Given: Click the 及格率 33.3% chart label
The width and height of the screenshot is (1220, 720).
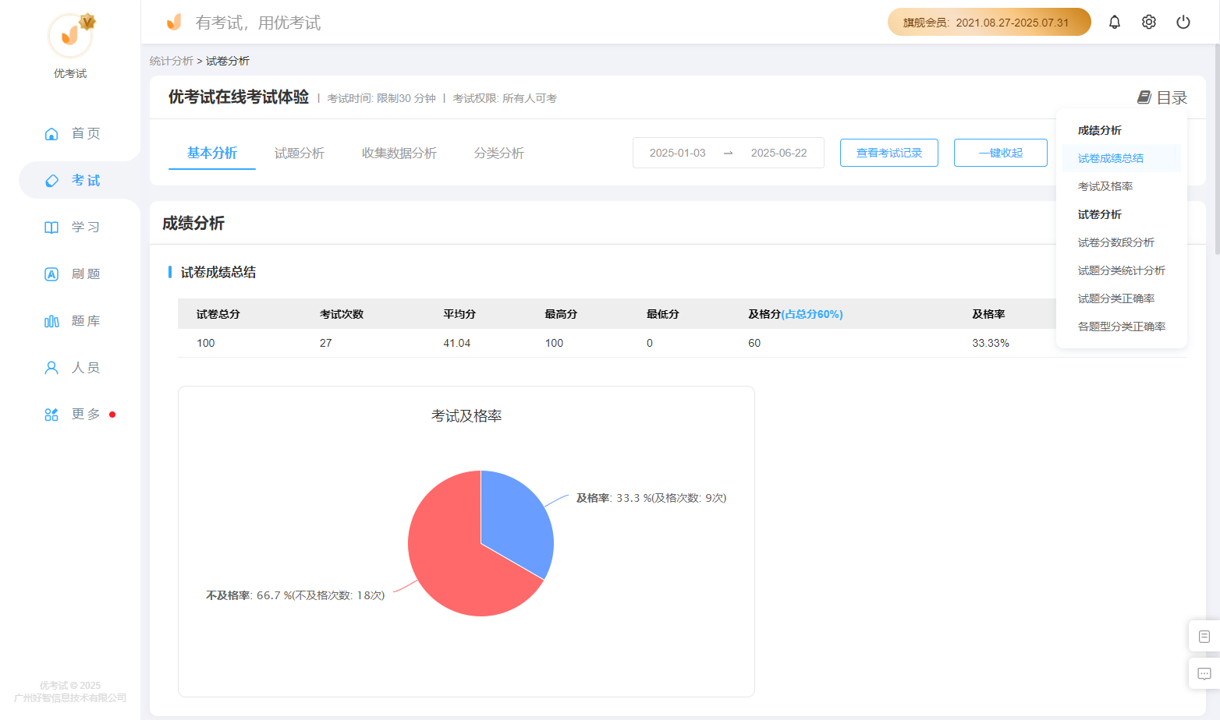Looking at the screenshot, I should click(651, 498).
